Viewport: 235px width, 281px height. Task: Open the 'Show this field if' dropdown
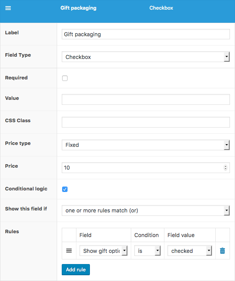click(145, 210)
